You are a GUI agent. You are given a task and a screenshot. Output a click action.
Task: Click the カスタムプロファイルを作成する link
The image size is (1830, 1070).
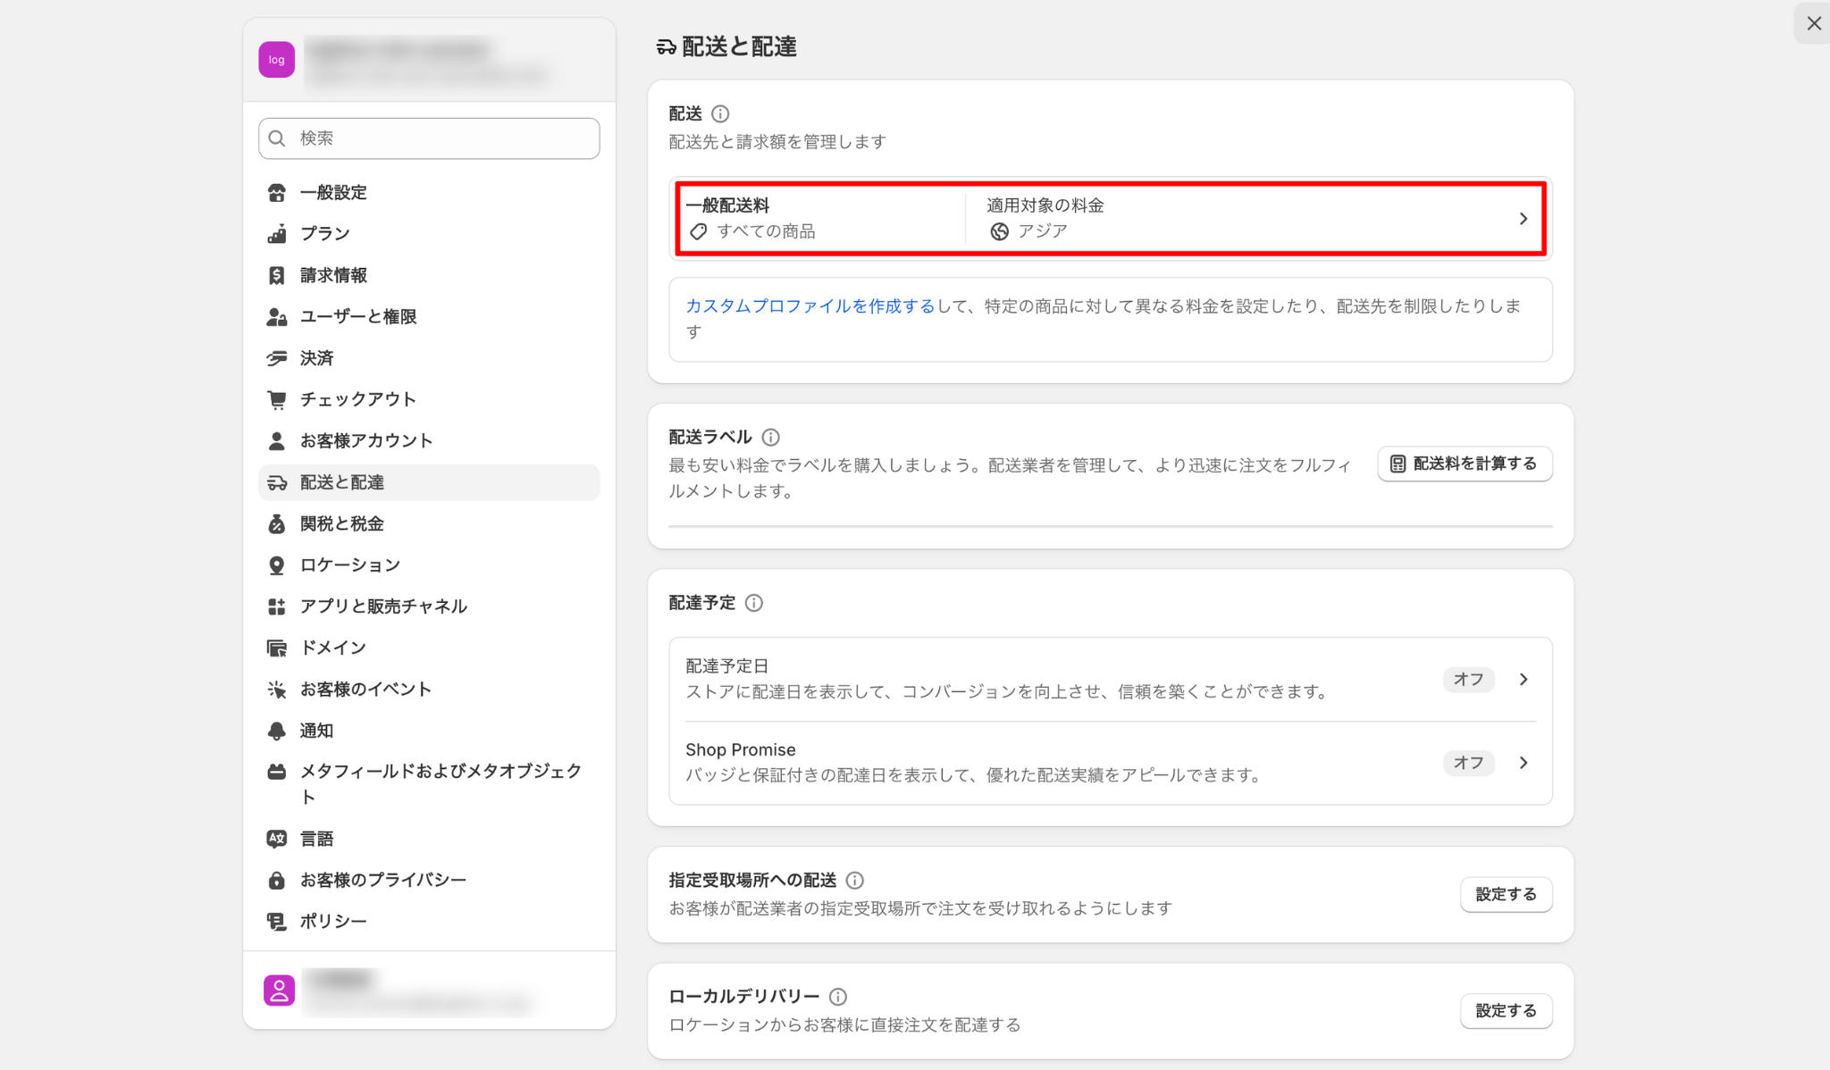810,305
